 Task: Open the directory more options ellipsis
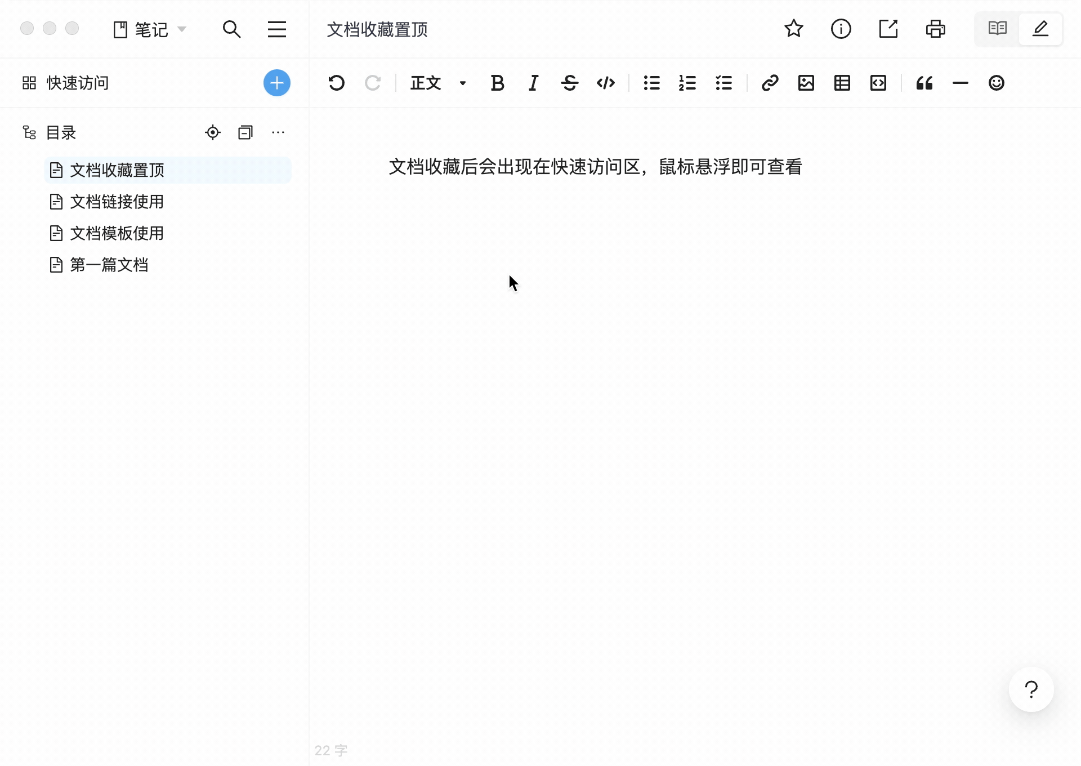pos(278,132)
